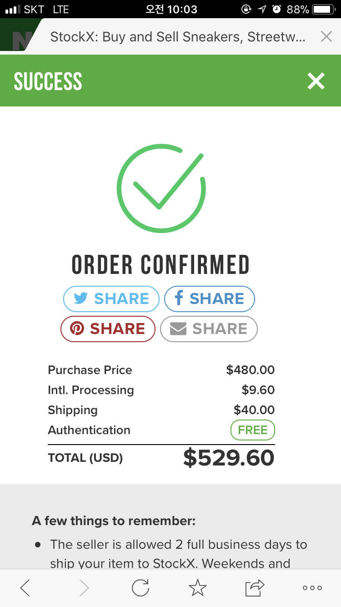341x607 pixels.
Task: Share order on Twitter
Action: pos(111,298)
